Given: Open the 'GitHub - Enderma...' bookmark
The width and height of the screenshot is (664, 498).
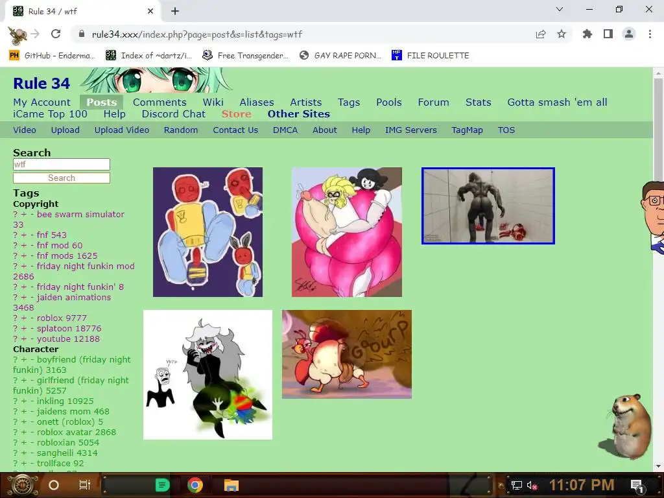Looking at the screenshot, I should [52, 56].
